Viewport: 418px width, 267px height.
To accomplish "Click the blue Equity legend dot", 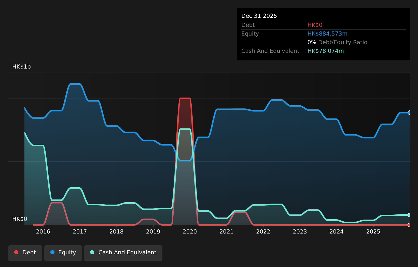I will pos(52,252).
